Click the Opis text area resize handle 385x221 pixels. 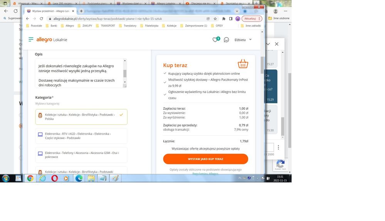pyautogui.click(x=125, y=86)
